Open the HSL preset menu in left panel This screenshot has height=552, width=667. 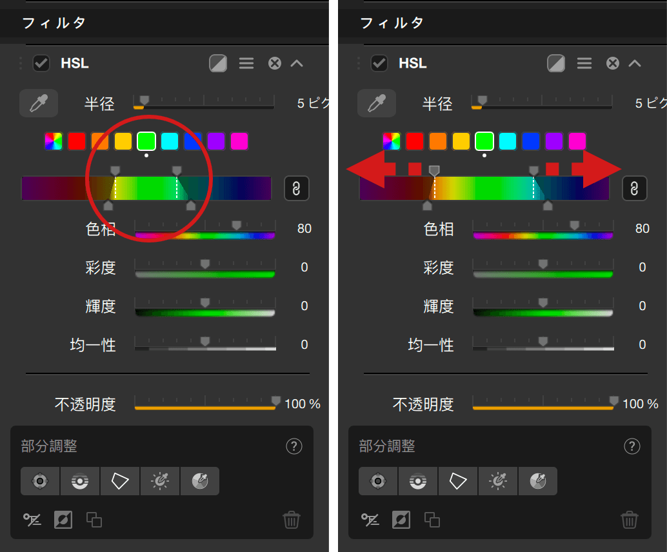pyautogui.click(x=246, y=63)
